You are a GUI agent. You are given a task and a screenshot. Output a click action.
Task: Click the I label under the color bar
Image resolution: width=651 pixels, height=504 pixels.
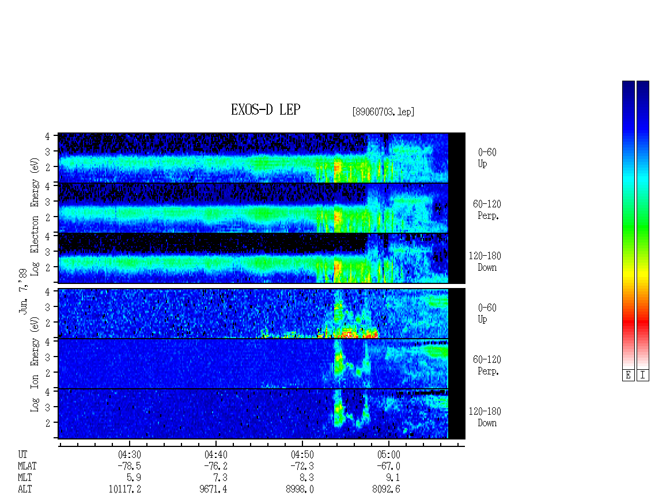643,376
